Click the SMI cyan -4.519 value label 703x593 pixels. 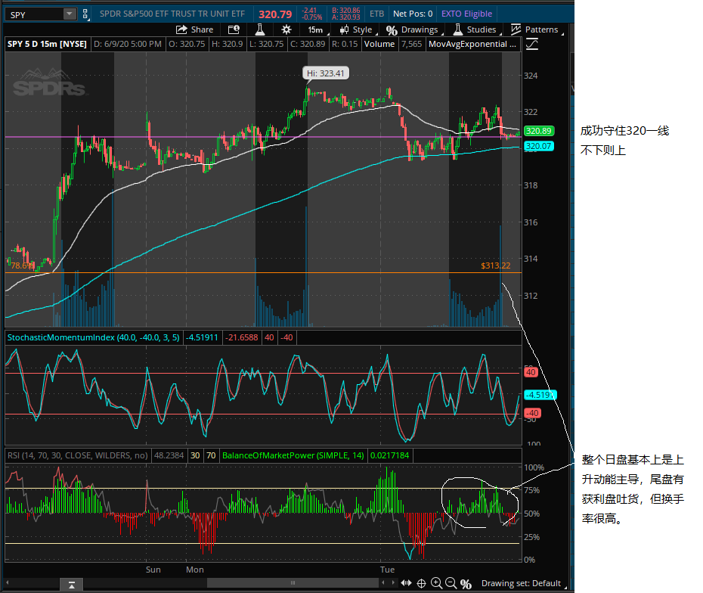[540, 395]
